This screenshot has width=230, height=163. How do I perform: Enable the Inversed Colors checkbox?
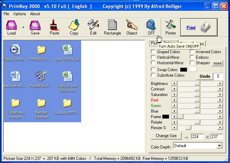[192, 52]
